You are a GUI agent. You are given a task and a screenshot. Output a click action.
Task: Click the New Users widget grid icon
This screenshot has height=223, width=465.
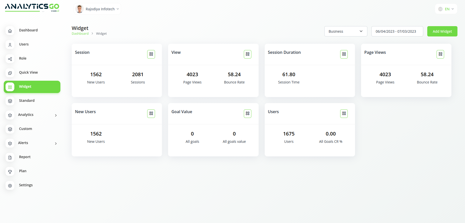[151, 114]
